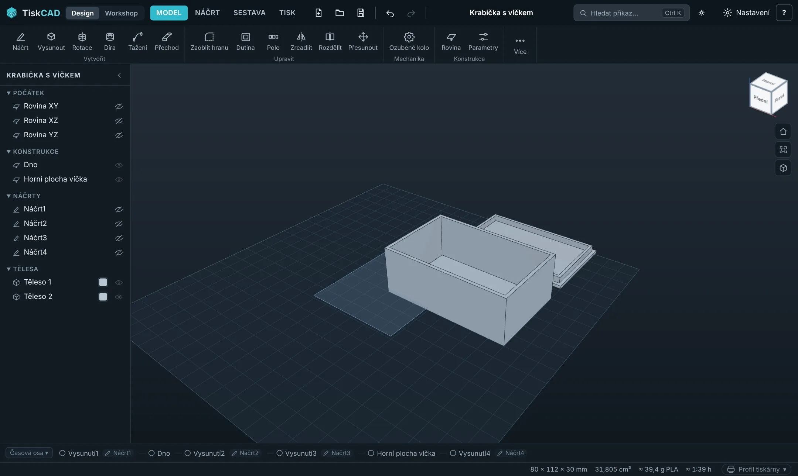Click the save file icon
Viewport: 798px width, 476px height.
[x=361, y=13]
